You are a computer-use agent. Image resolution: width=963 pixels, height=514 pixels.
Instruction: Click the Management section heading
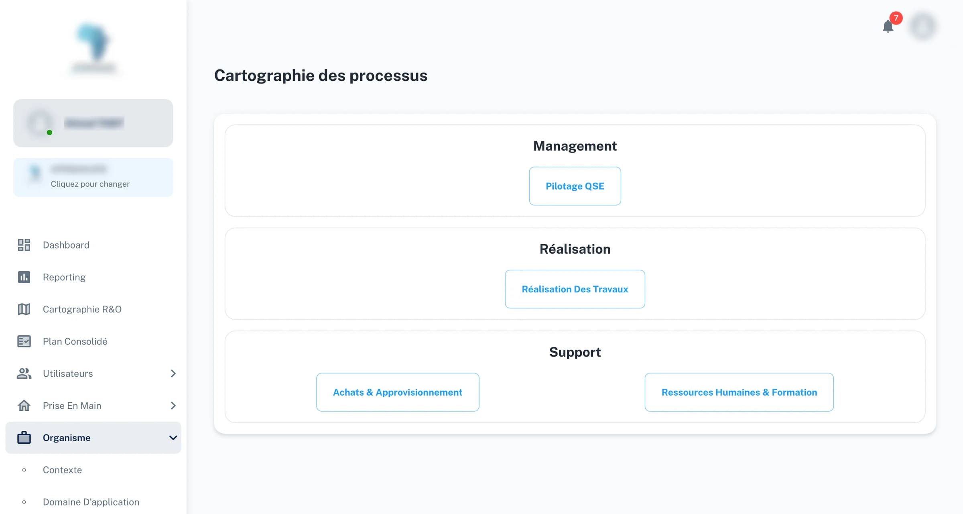[x=575, y=146]
